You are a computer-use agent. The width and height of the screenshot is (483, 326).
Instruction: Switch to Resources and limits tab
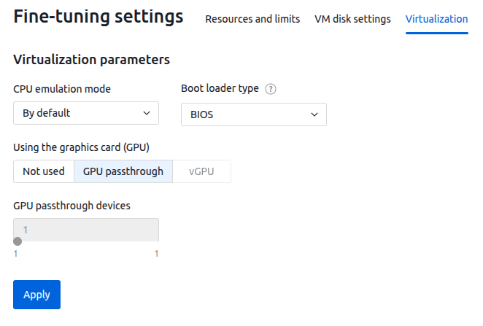click(252, 19)
